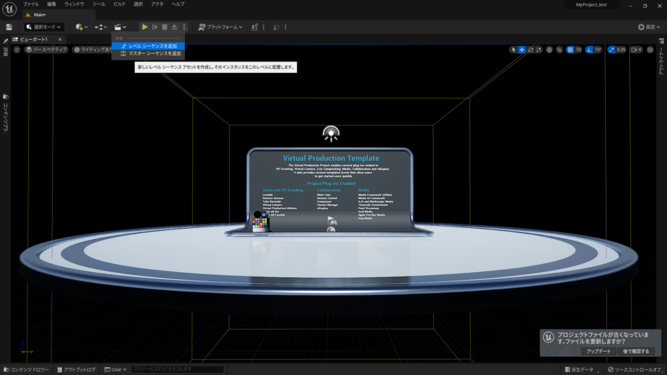The image size is (667, 375).
Task: Open the 選択モード mode dropdown
Action: [43, 27]
